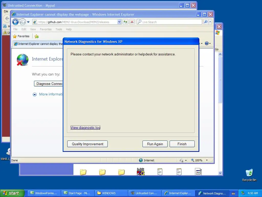This screenshot has width=262, height=197.
Task: Click the View diagnostic log link
Action: point(85,127)
